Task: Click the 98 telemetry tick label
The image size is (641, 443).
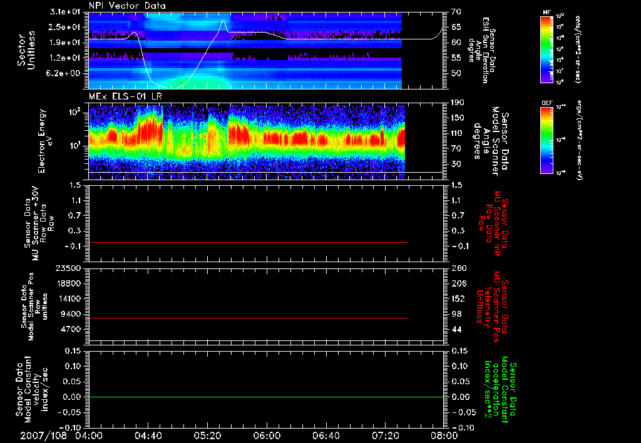Action: 456,314
